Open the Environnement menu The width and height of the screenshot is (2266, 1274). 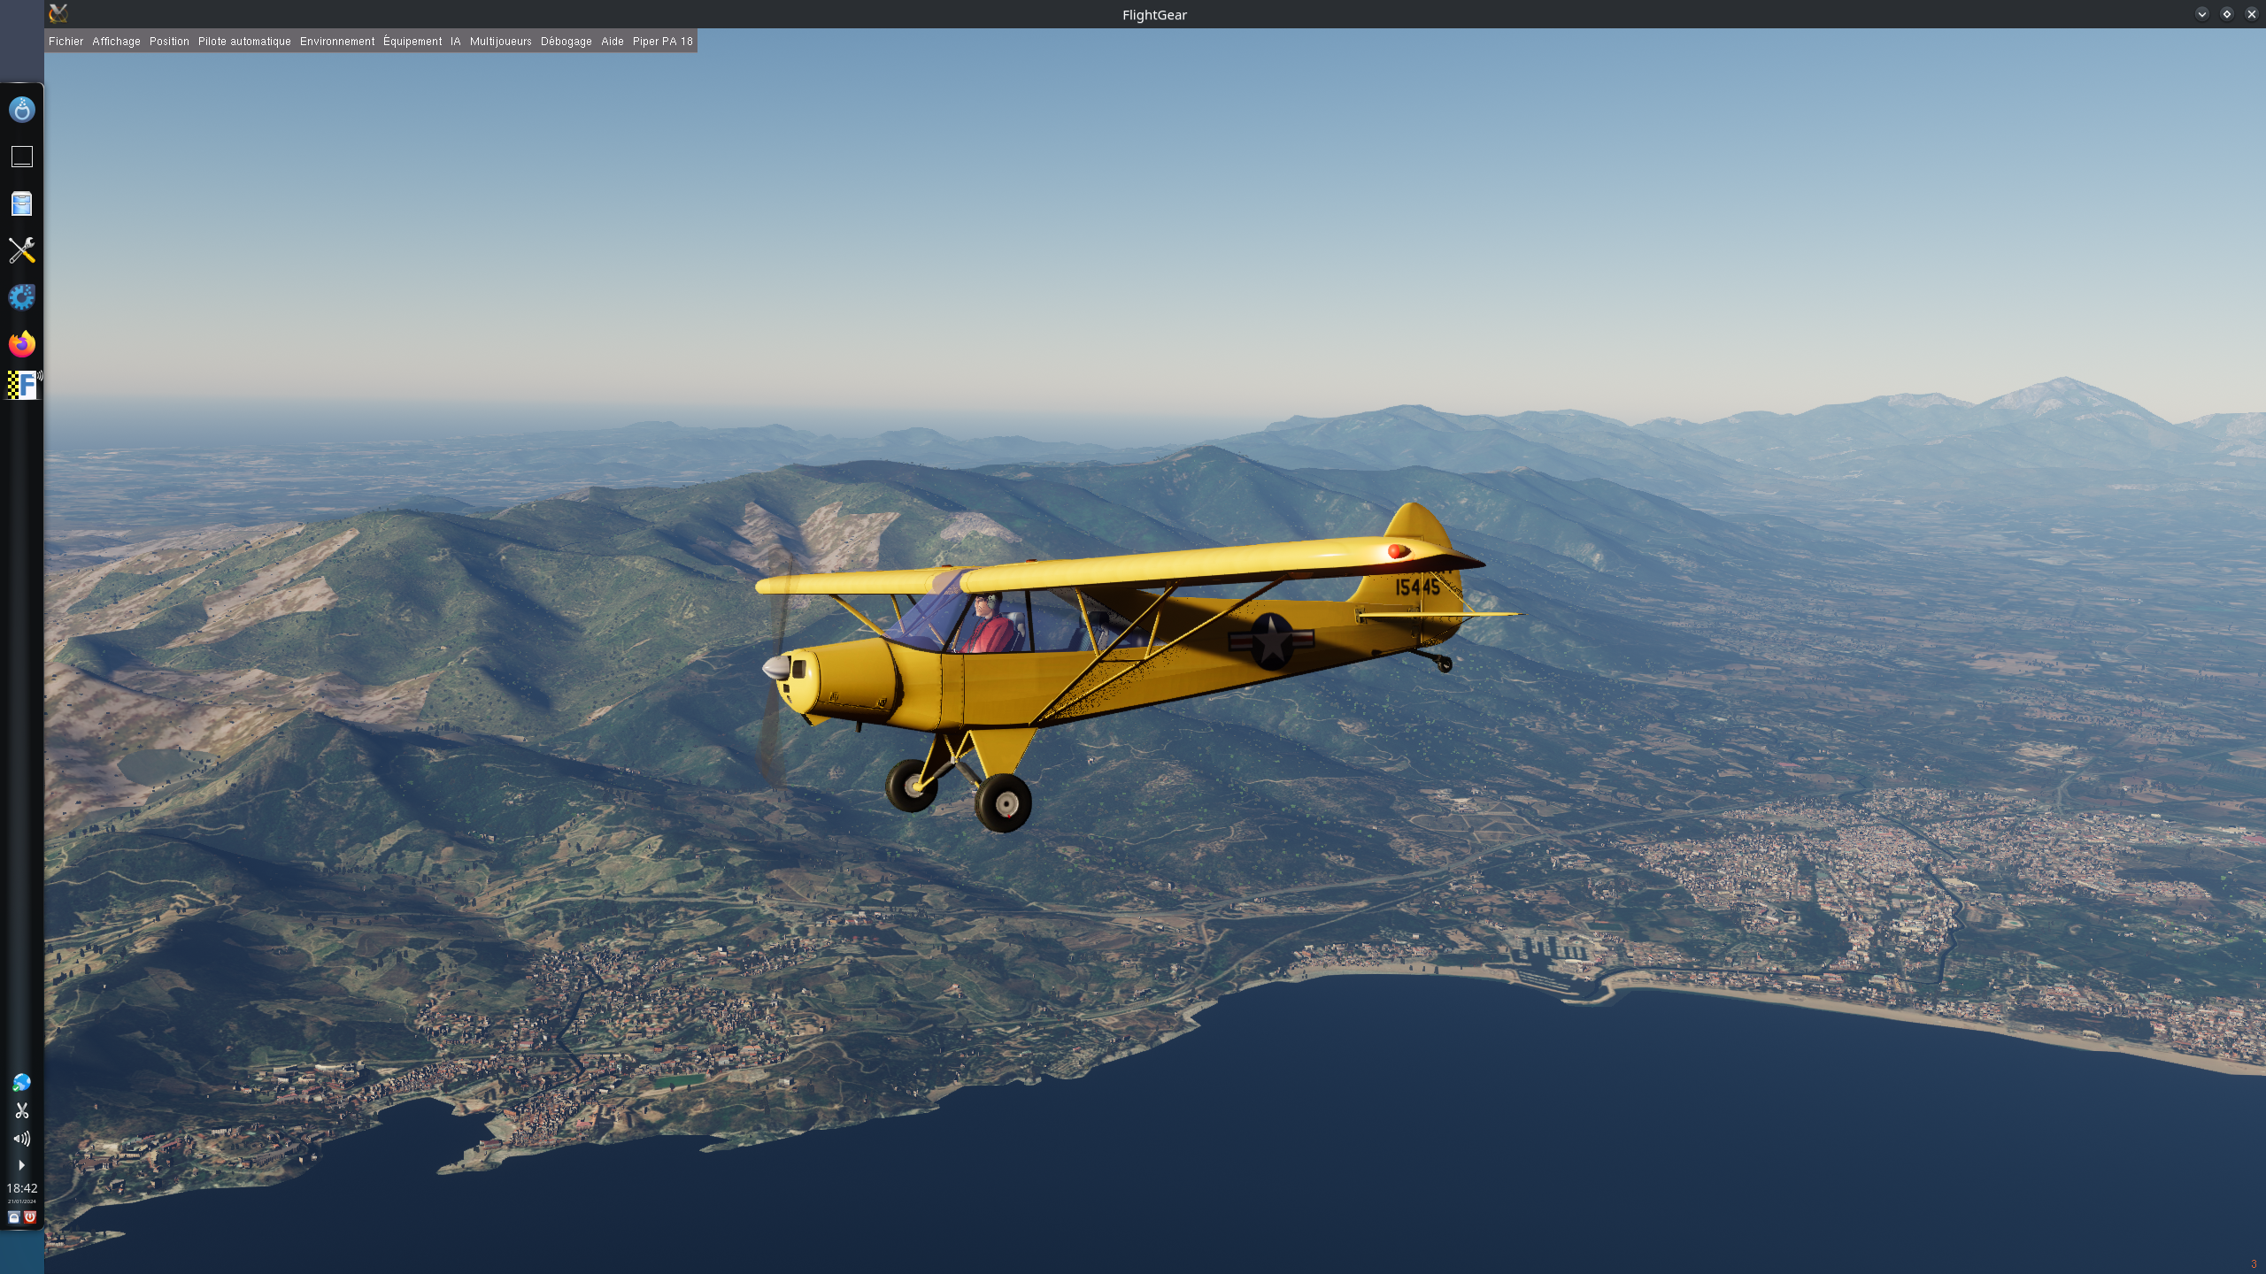[x=336, y=42]
